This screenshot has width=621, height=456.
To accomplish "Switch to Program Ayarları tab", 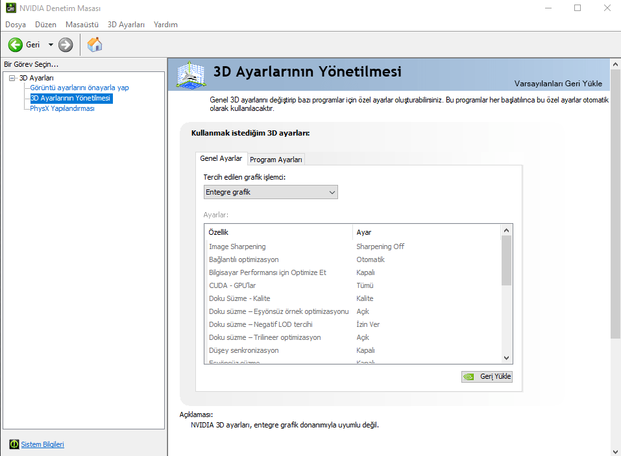I will click(x=276, y=160).
